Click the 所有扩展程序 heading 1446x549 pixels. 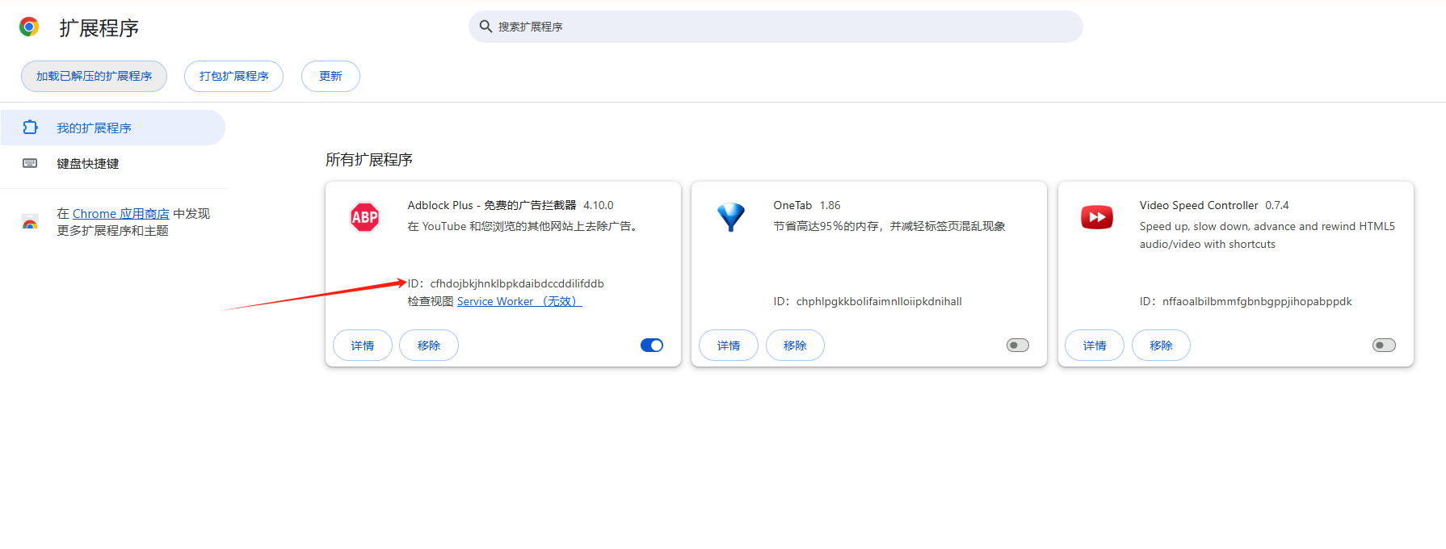pyautogui.click(x=369, y=160)
